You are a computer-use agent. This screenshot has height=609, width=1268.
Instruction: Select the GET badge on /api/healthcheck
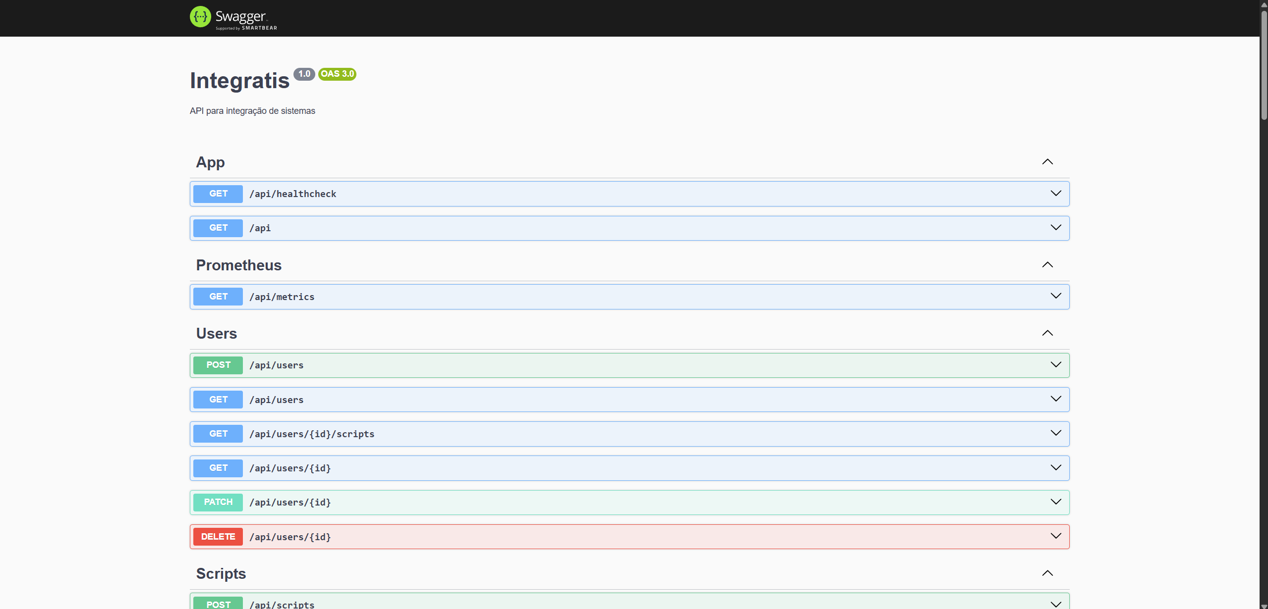tap(217, 194)
